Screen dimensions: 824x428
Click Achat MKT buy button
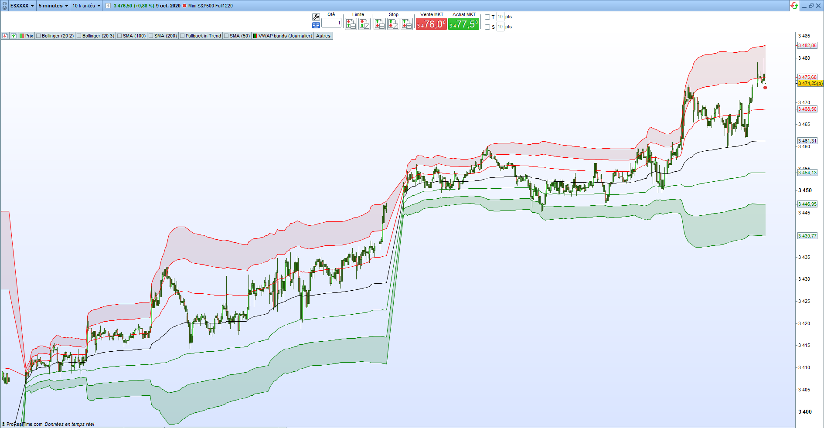(x=464, y=24)
